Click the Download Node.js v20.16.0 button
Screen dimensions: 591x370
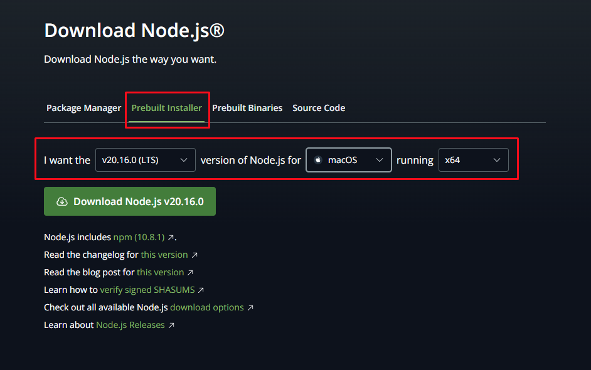[x=130, y=201]
